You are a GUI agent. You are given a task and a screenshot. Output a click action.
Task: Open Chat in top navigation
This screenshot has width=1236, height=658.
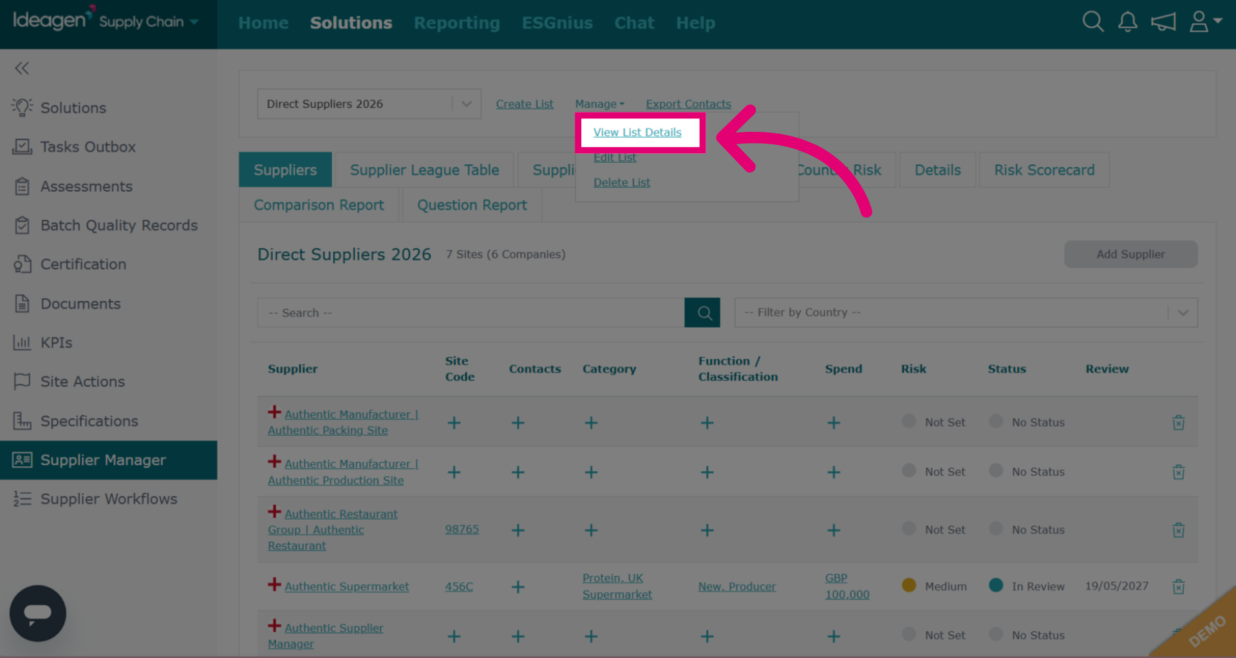[634, 23]
